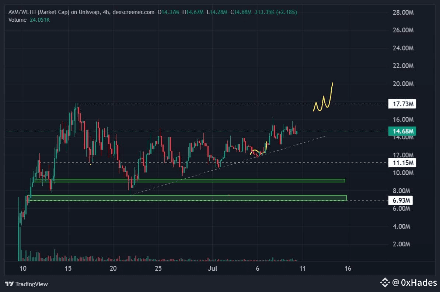This screenshot has height=292, width=440.
Task: Click the TradingView logo
Action: 26,284
